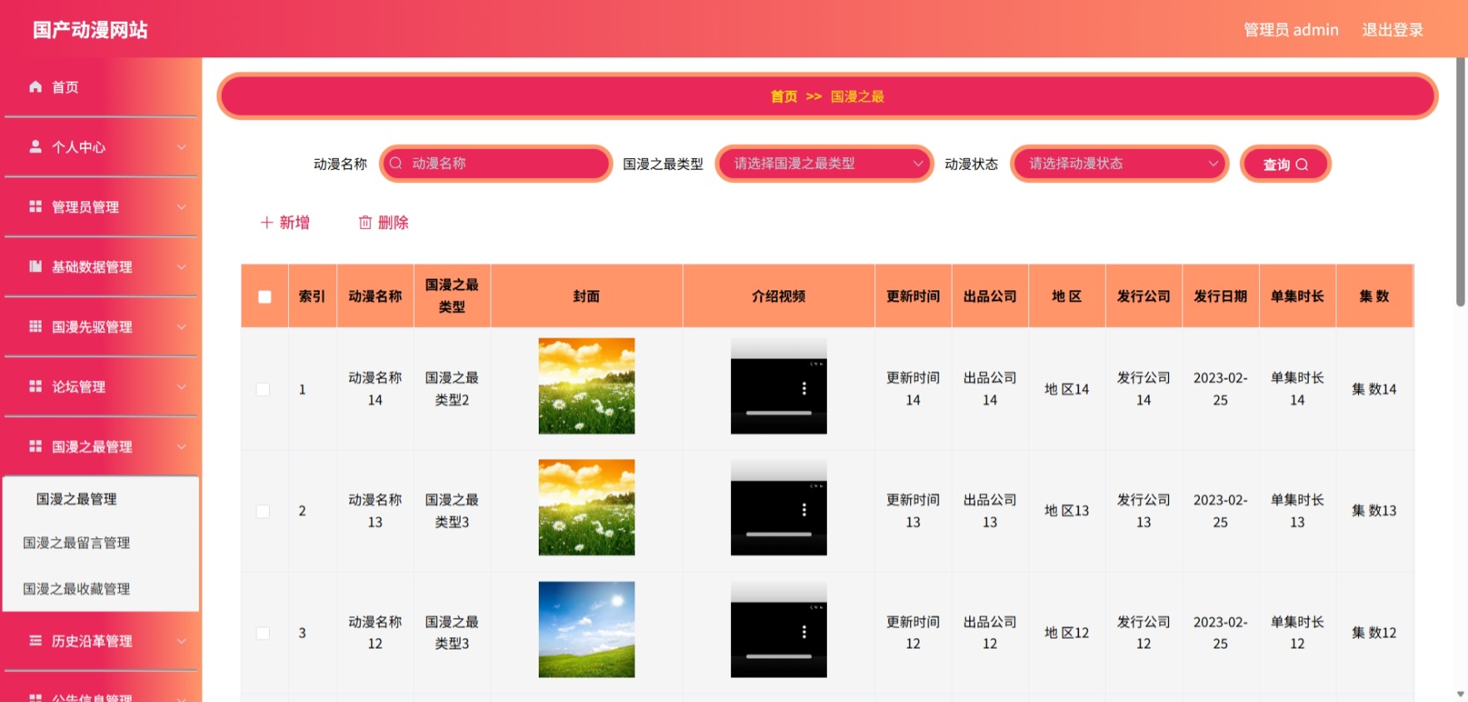Click the 发行公司12 cell
The height and width of the screenshot is (702, 1468).
1143,633
